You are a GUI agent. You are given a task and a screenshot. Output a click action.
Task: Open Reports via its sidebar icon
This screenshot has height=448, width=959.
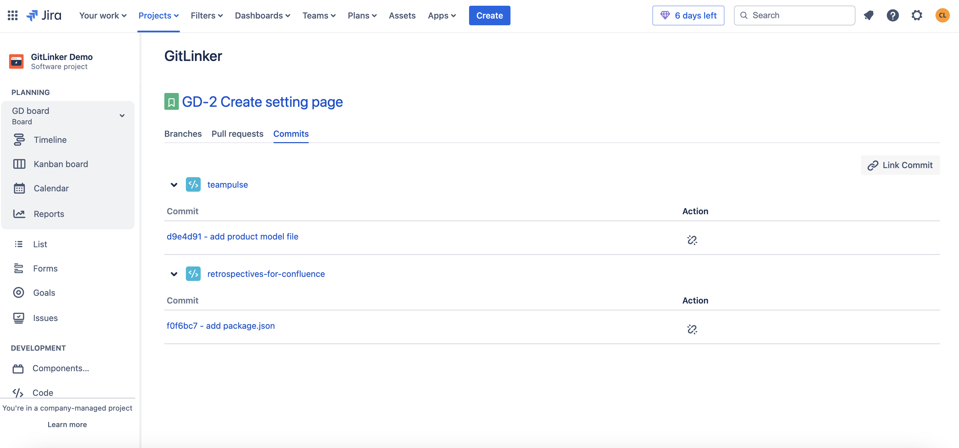point(19,214)
